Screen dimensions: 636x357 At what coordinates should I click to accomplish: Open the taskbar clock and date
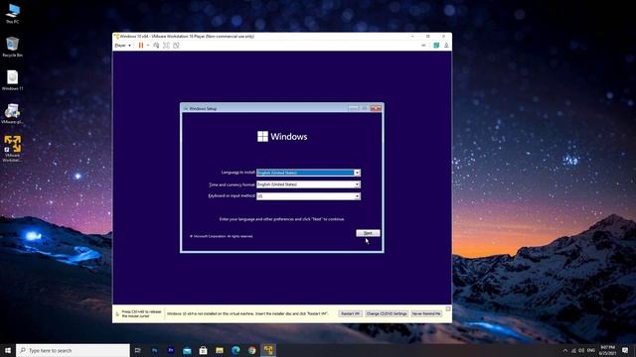tap(607, 350)
